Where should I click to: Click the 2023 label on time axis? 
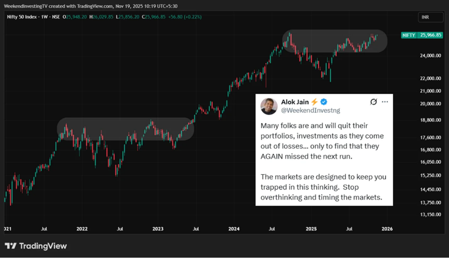158,229
